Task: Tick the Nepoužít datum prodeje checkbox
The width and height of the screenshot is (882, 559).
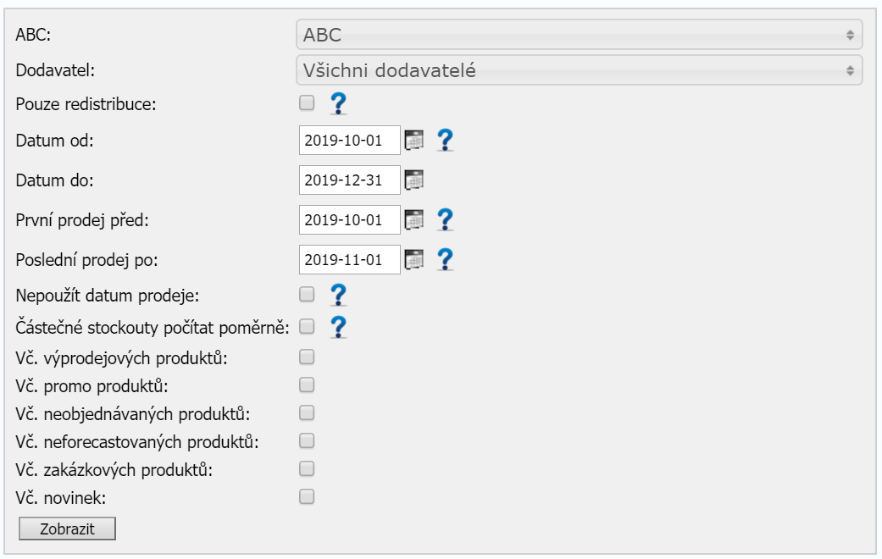Action: tap(307, 294)
